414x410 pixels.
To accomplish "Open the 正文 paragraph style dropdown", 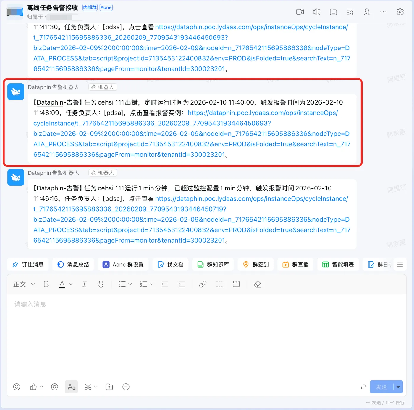I will (24, 284).
